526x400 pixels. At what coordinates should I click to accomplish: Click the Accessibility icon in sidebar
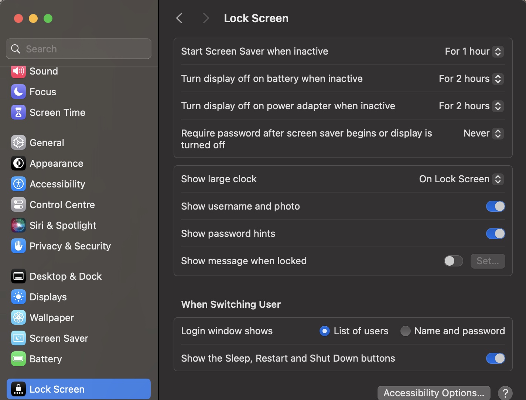[18, 184]
